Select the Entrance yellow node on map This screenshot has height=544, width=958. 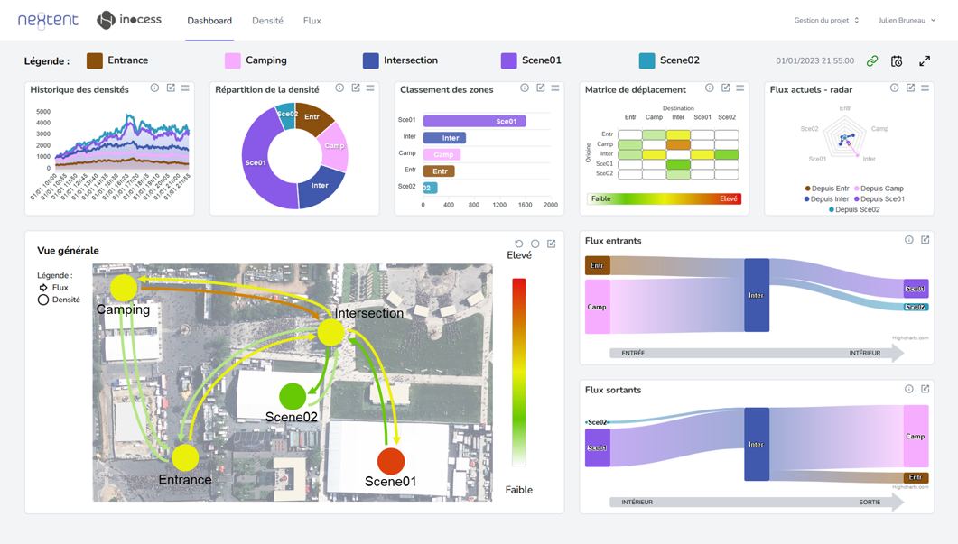(185, 458)
